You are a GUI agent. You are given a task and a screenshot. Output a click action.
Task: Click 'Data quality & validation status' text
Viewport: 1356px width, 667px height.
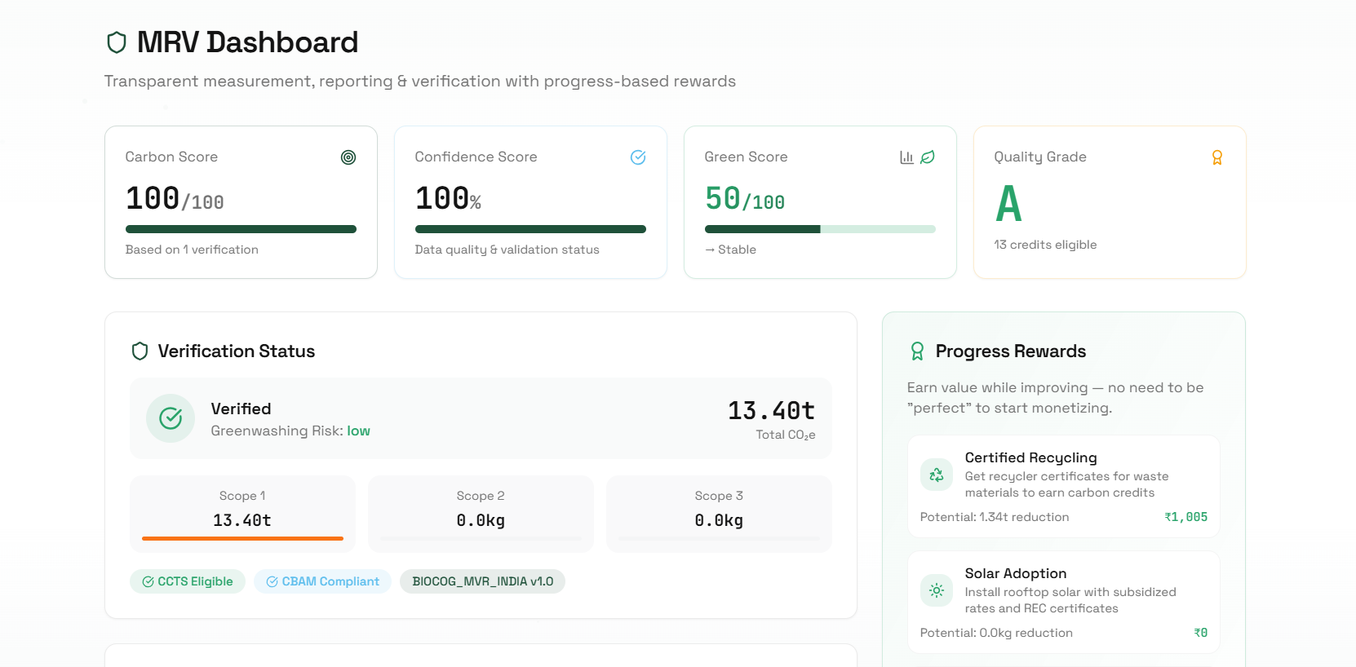[507, 250]
